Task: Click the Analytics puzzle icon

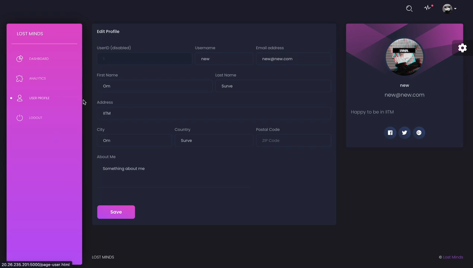Action: (19, 78)
